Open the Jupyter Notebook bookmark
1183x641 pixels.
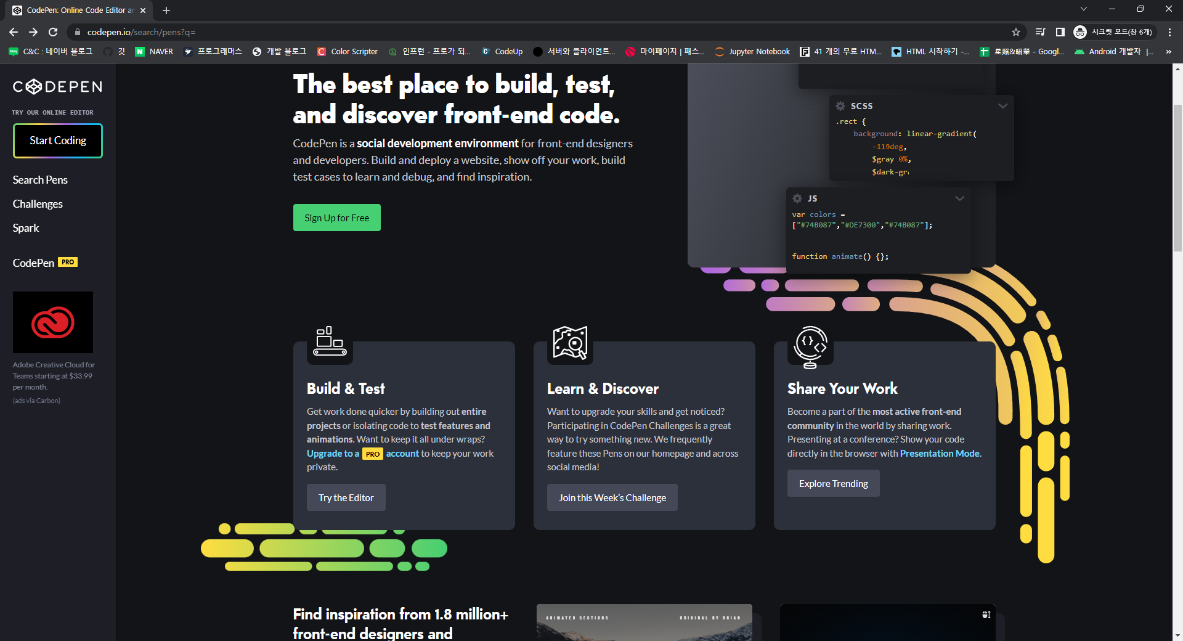click(x=752, y=52)
